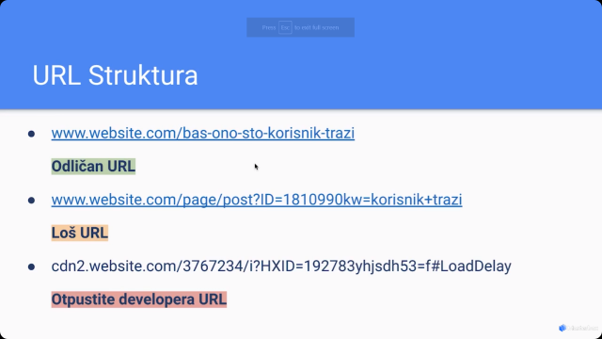602x339 pixels.
Task: Click the red 'Otpustite developera URL' label
Action: tap(139, 299)
